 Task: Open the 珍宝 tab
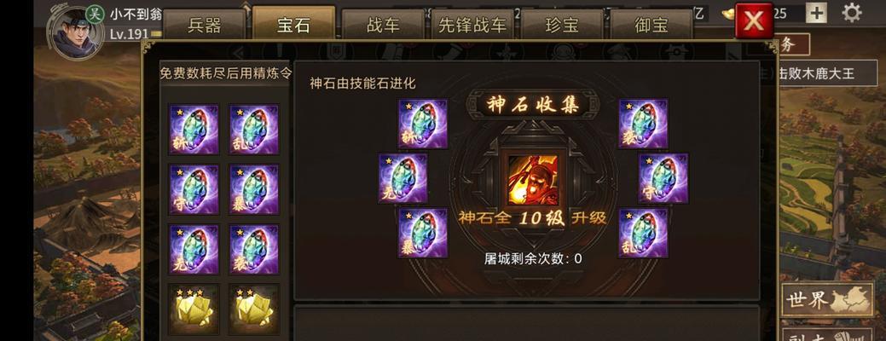tap(562, 25)
